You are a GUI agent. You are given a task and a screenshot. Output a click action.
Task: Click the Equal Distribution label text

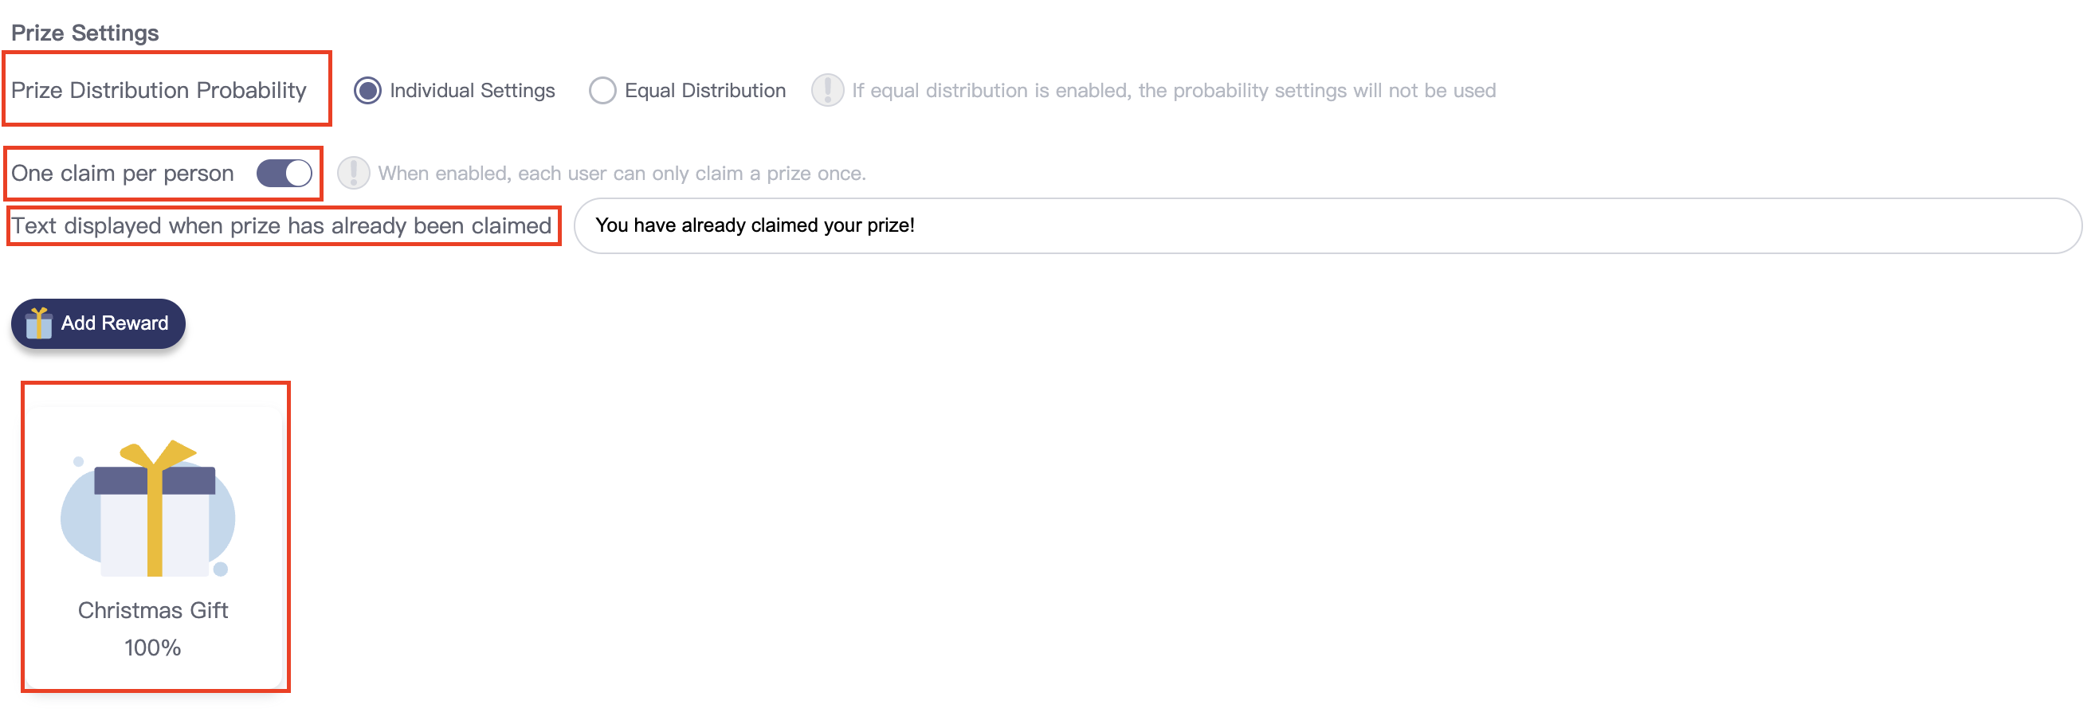pyautogui.click(x=704, y=90)
